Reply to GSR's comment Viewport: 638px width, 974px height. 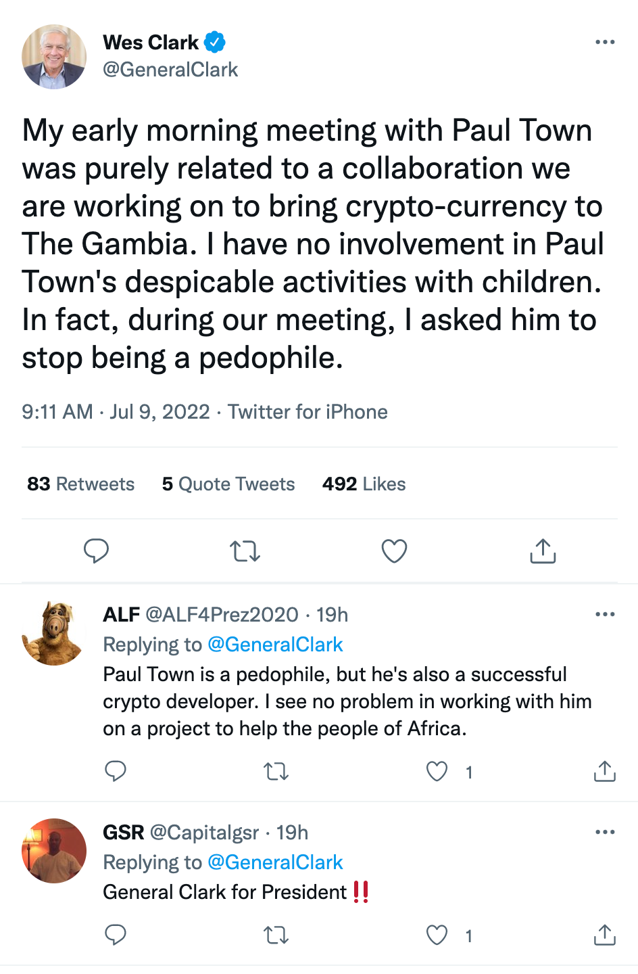[116, 935]
